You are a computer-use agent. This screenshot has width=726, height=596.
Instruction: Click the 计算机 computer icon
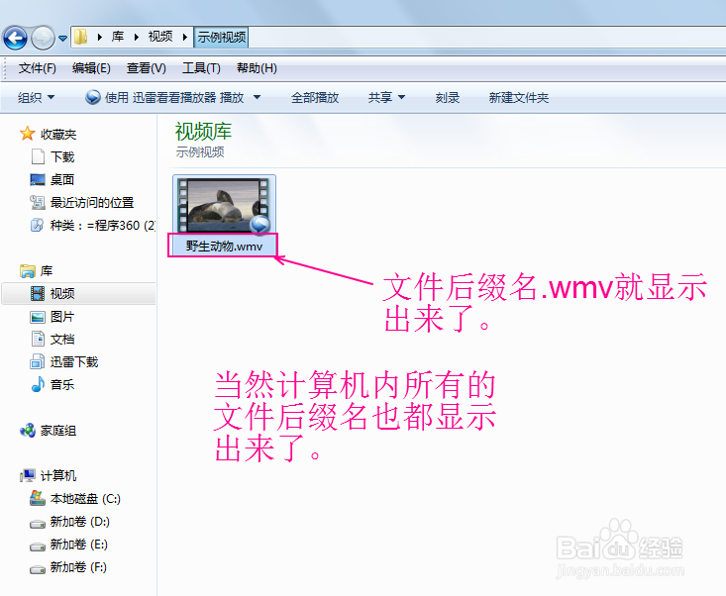(x=28, y=475)
